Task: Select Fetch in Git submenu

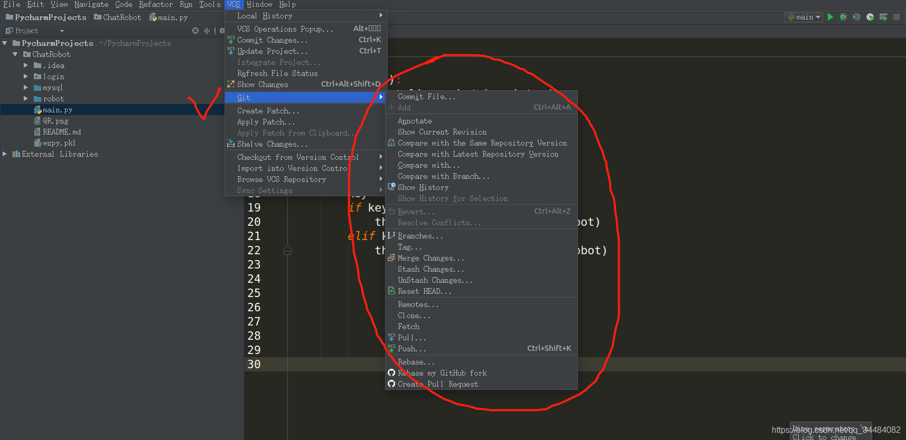Action: point(481,327)
